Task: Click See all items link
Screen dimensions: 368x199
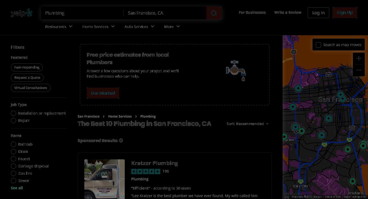Action: [x=17, y=188]
